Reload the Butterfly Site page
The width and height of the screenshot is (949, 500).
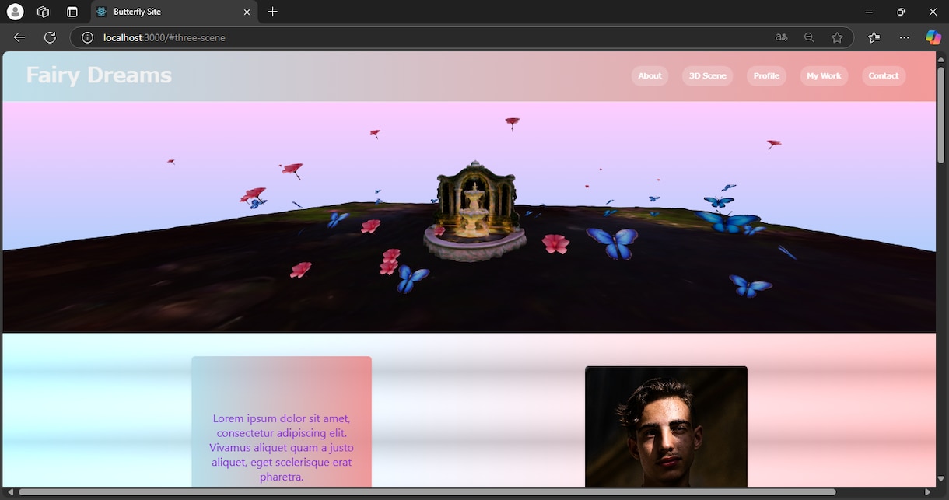tap(50, 37)
